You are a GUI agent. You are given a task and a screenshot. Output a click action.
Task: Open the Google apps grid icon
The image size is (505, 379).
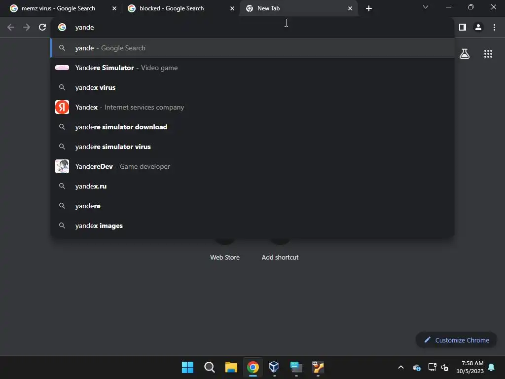(x=488, y=54)
